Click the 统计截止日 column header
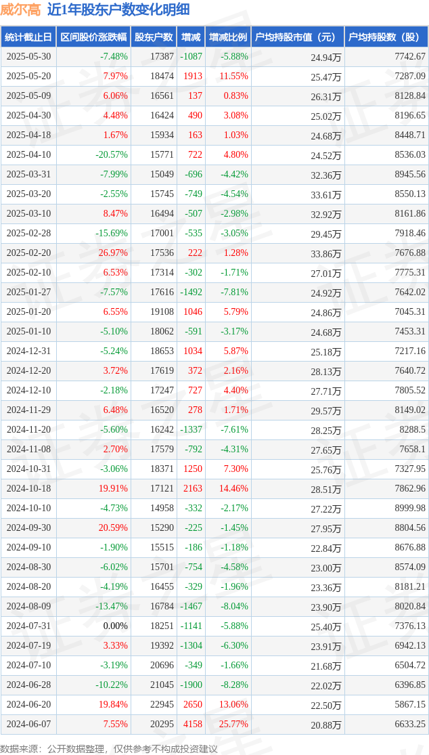 (x=28, y=37)
